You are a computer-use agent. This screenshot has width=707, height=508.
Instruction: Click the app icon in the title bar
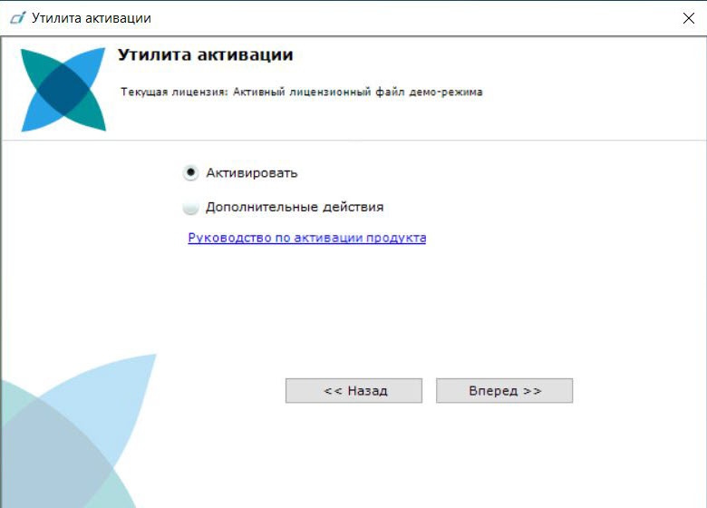17,18
